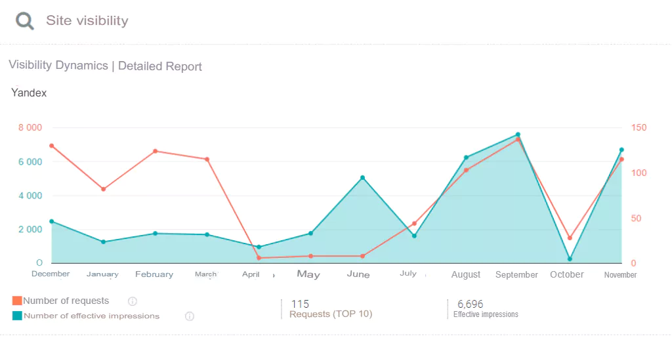
Task: Click the August axis label
Action: [x=466, y=275]
